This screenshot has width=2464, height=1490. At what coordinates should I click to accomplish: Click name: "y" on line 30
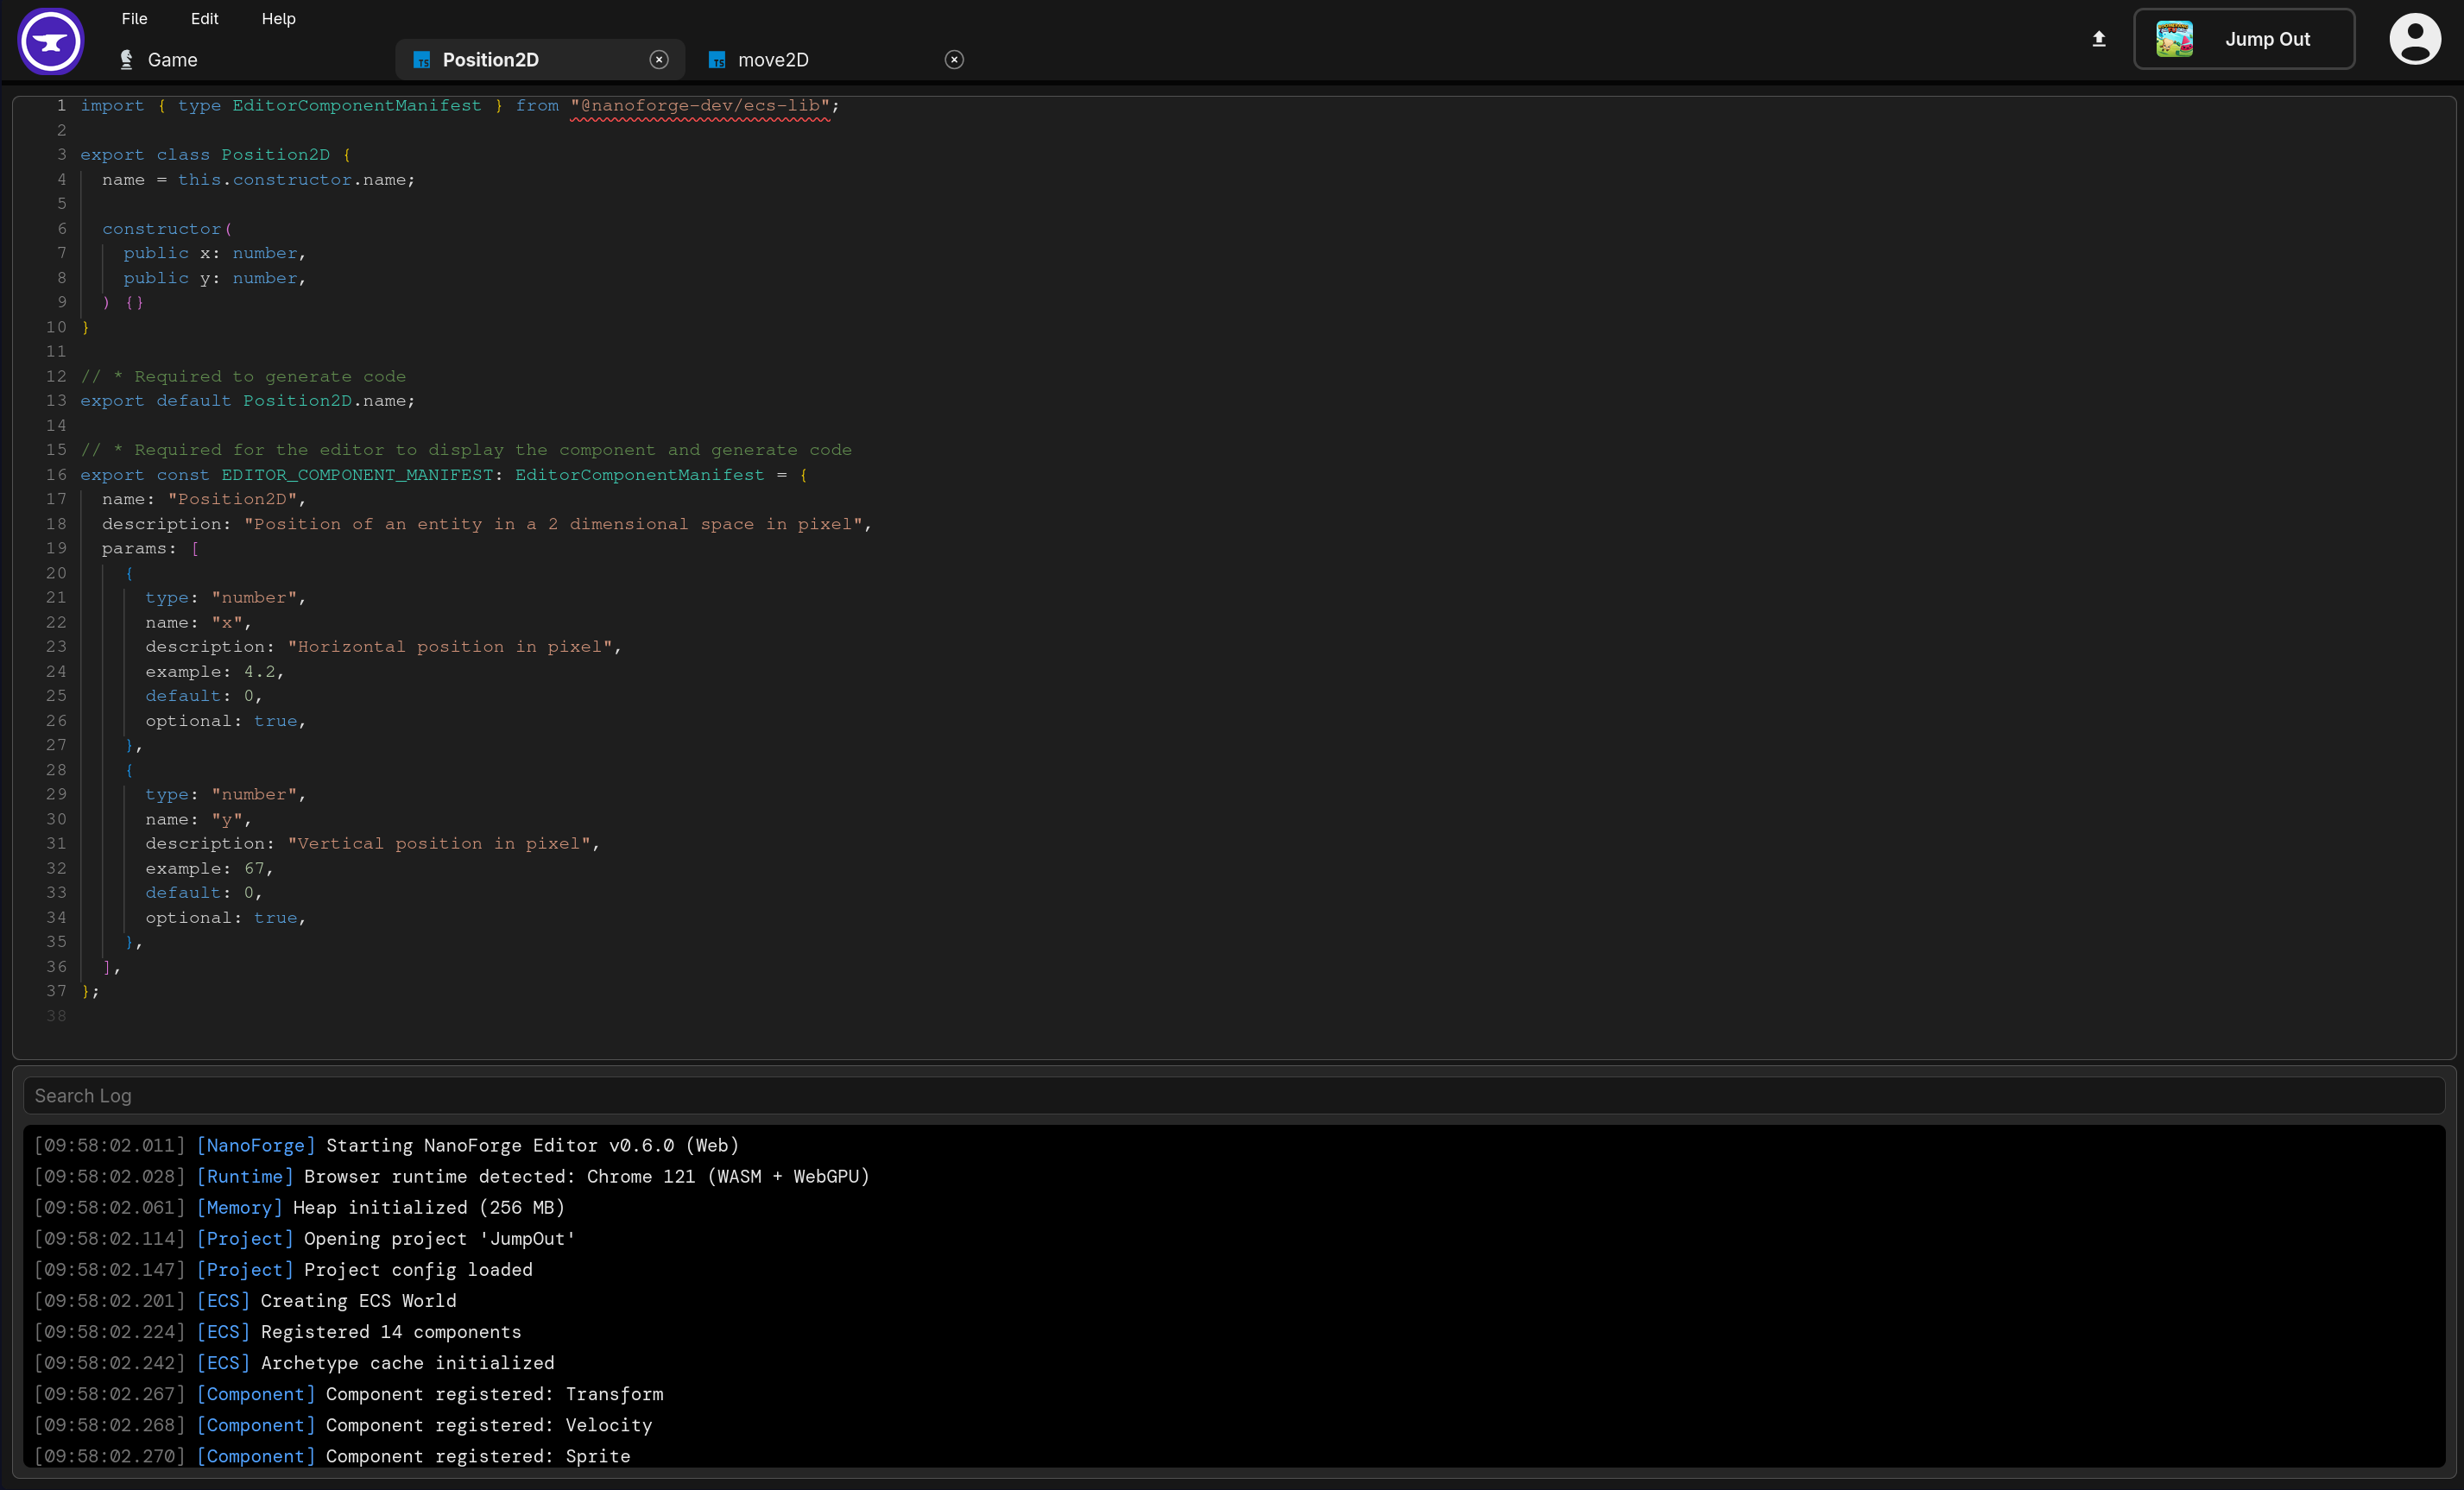point(198,819)
